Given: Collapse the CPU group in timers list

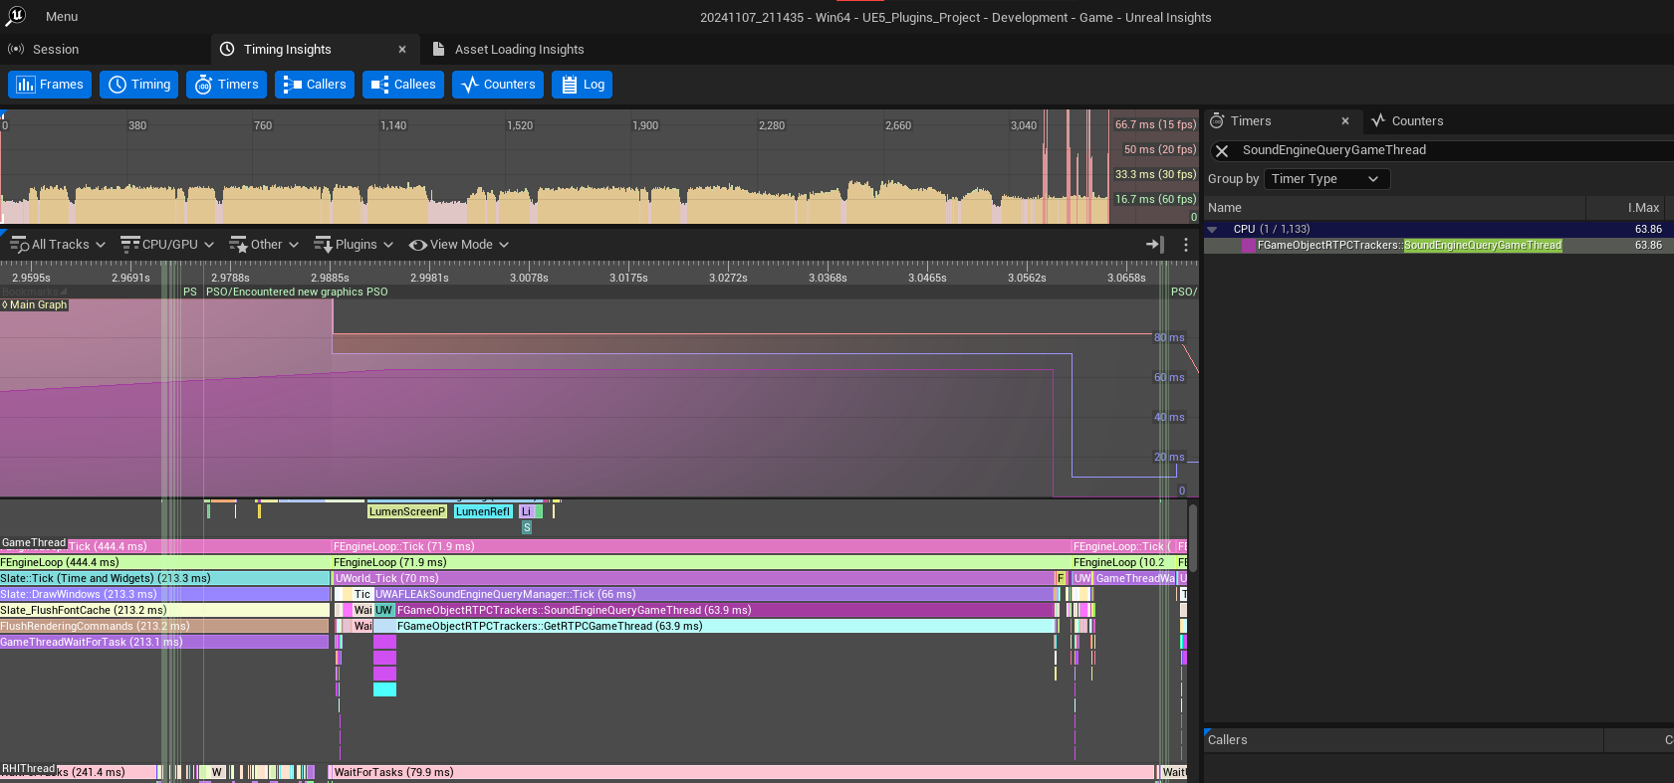Looking at the screenshot, I should click(x=1213, y=230).
